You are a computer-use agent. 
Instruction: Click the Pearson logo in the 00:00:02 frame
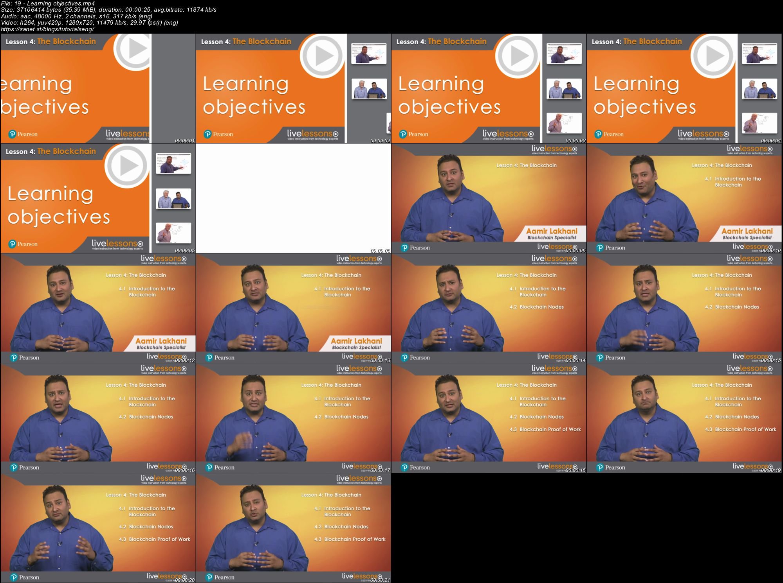pyautogui.click(x=218, y=134)
